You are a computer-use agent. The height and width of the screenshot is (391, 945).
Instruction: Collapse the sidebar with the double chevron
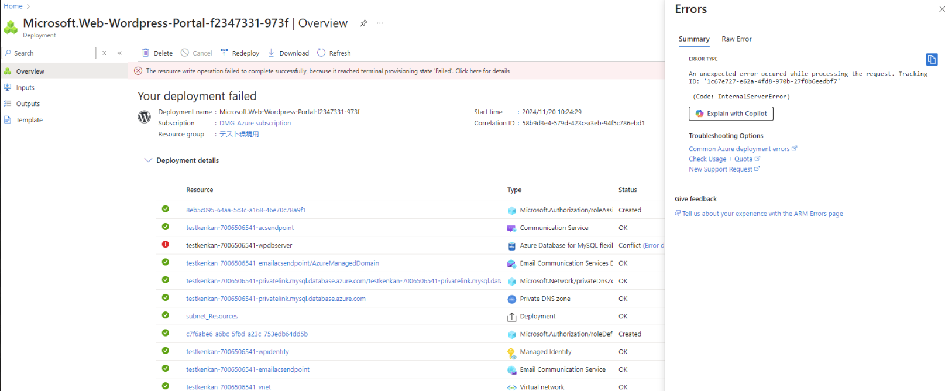pyautogui.click(x=119, y=53)
